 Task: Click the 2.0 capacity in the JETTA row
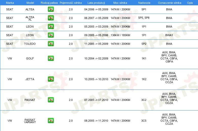[71, 79]
